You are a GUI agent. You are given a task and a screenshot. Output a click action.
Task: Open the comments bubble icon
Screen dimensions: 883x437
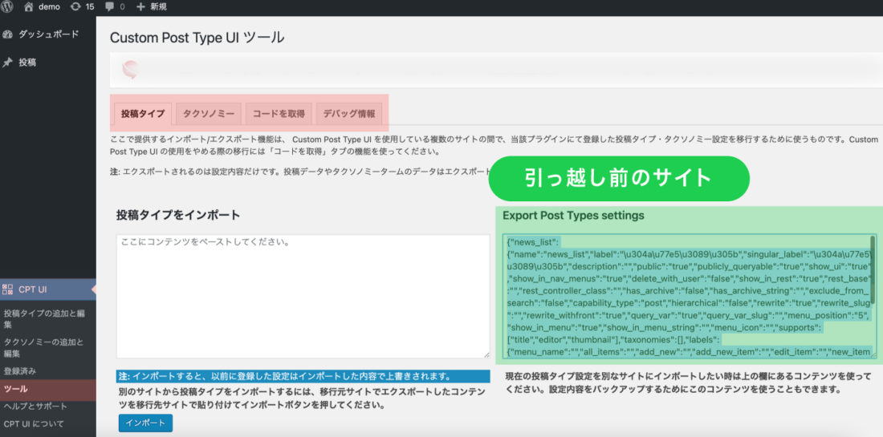(109, 6)
